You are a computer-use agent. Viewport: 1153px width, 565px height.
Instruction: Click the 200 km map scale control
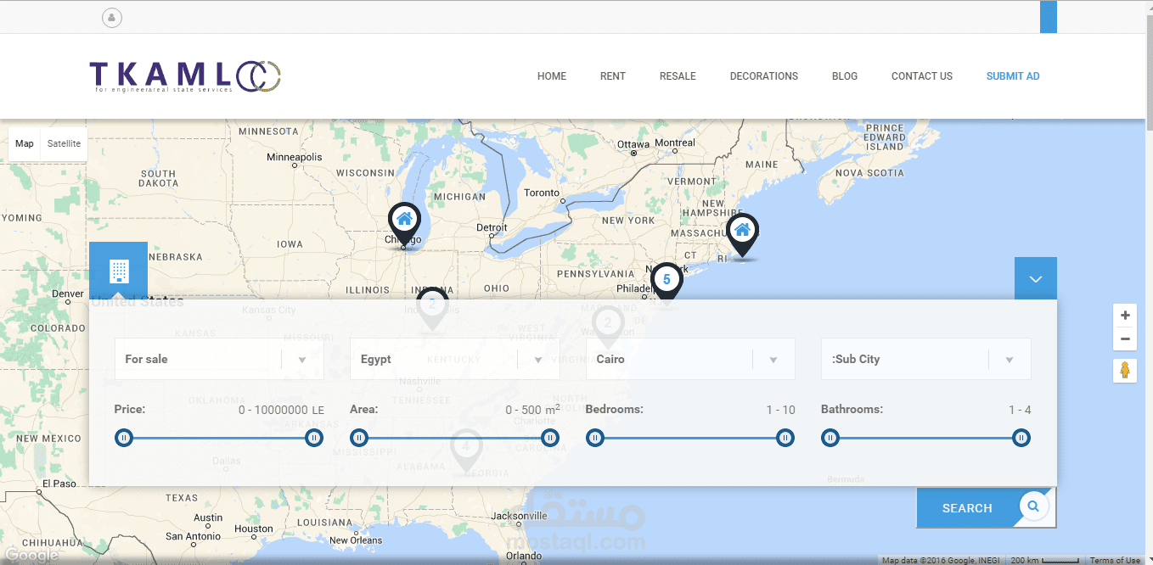pos(1046,561)
